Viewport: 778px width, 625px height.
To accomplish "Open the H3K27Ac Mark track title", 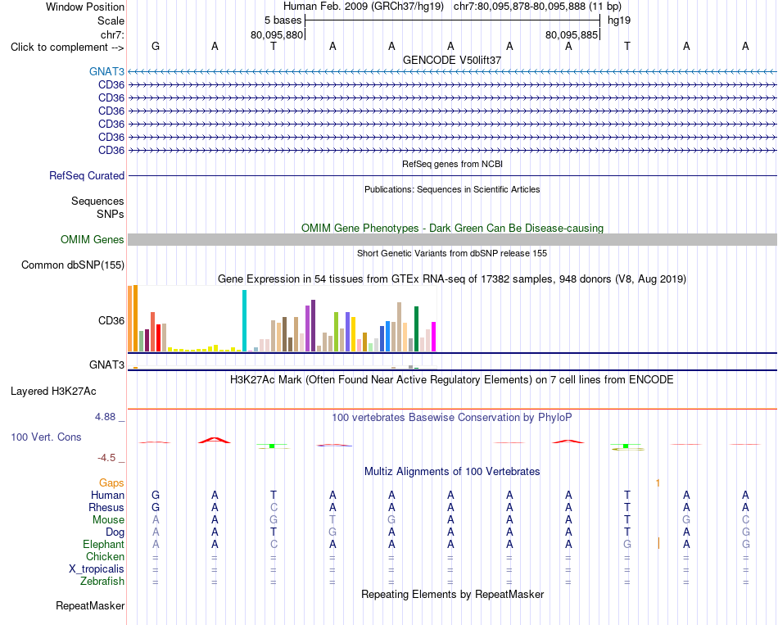I will [x=452, y=380].
